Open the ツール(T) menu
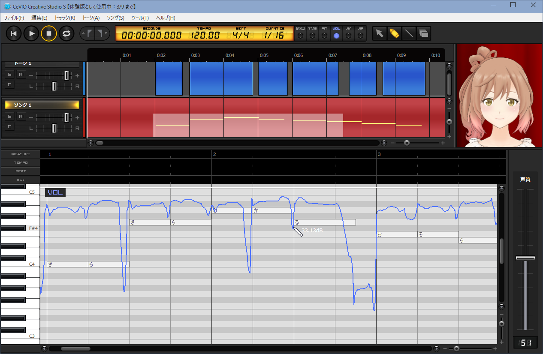The image size is (543, 354). click(x=140, y=18)
